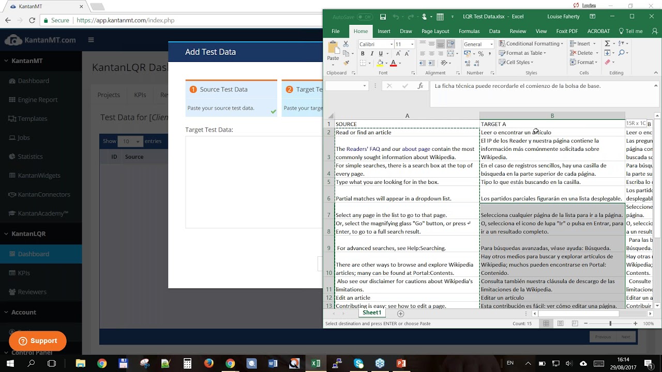Open the touch/mouse mode icon in Excel's title bar

pos(425,17)
